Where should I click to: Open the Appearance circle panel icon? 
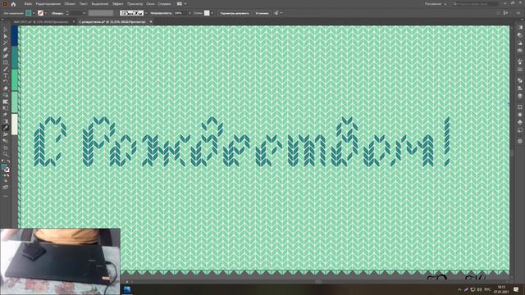pyautogui.click(x=519, y=115)
